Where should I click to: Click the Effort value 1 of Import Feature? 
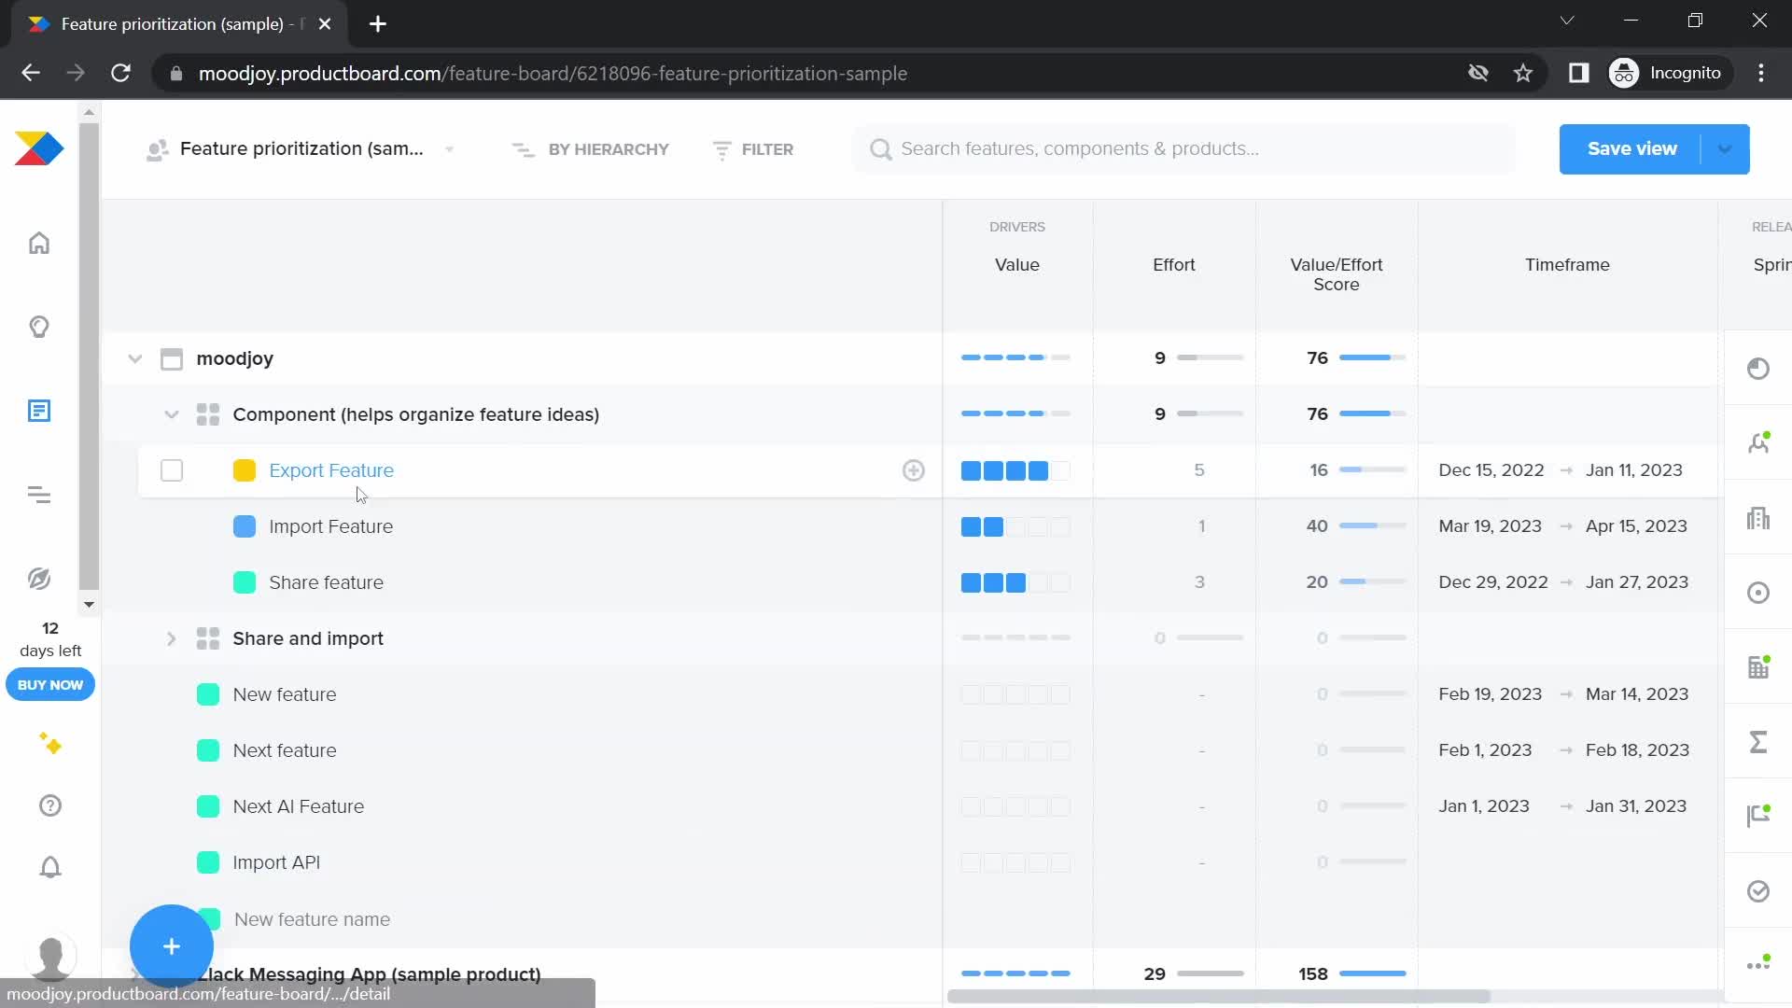pos(1201,526)
